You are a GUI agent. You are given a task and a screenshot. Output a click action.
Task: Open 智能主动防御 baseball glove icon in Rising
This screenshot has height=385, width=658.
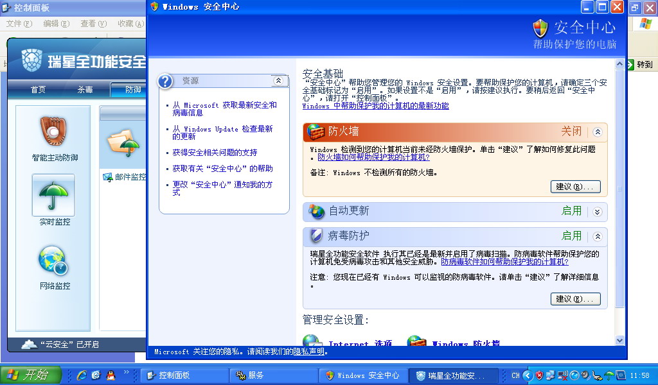click(53, 131)
